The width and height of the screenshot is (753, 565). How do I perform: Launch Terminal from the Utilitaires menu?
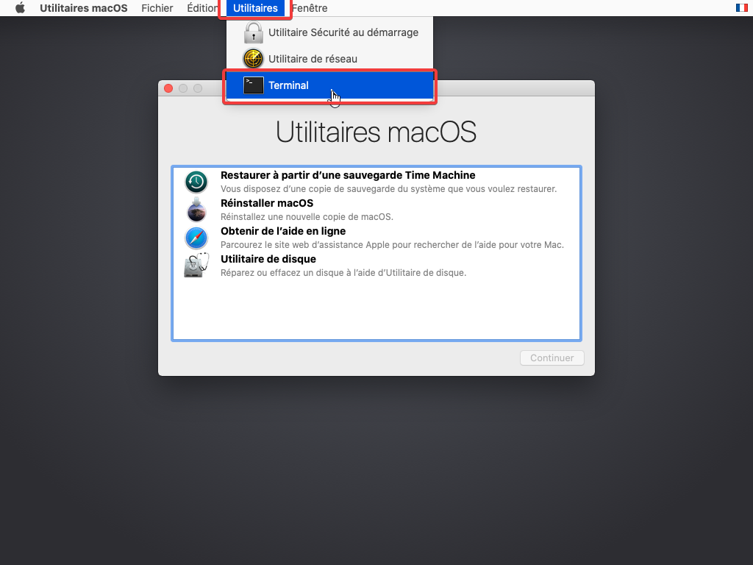[330, 85]
